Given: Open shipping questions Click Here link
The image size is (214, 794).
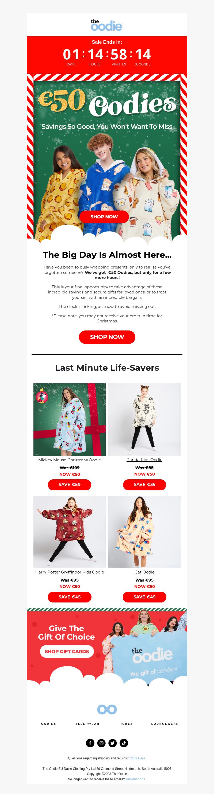Looking at the screenshot, I should pyautogui.click(x=138, y=758).
